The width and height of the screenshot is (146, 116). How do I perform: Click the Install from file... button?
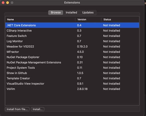pos(17,109)
